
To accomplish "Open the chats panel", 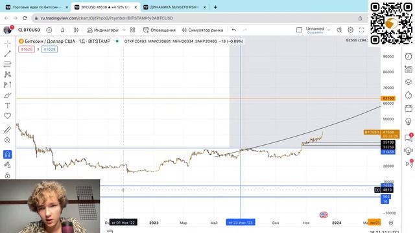I will pyautogui.click(x=409, y=137).
